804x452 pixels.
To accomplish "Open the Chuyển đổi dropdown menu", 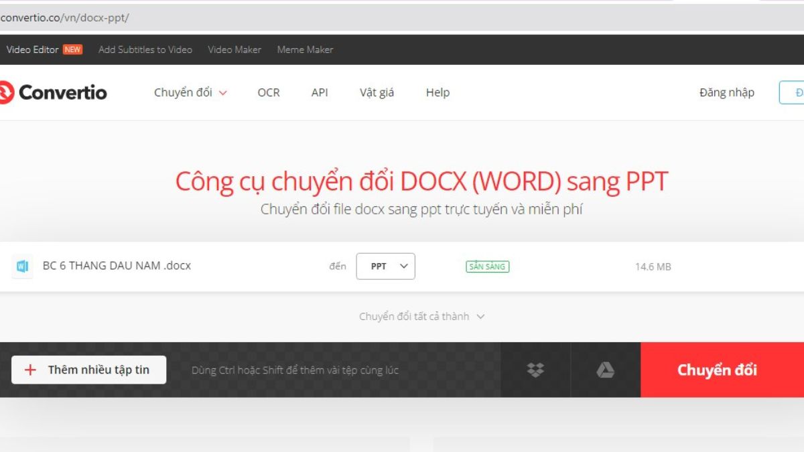I will (x=190, y=92).
